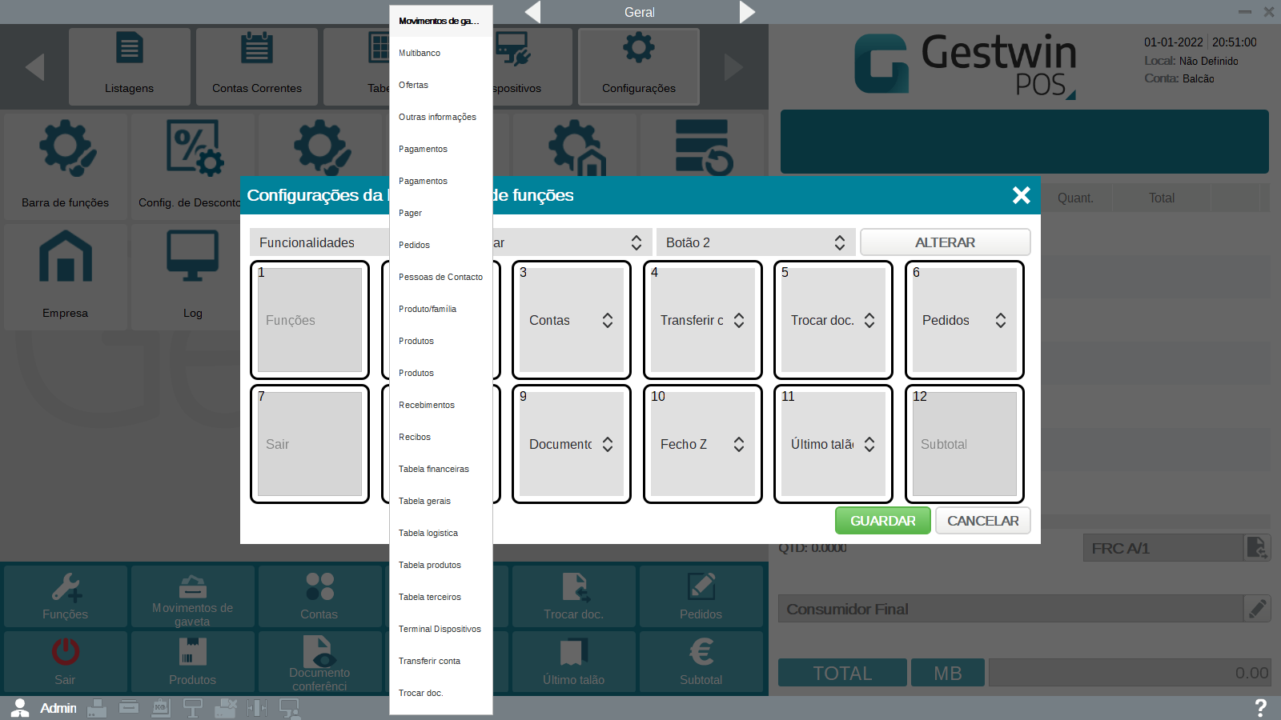Image resolution: width=1281 pixels, height=720 pixels.
Task: Select Recibos in the dropdown list
Action: pos(441,437)
